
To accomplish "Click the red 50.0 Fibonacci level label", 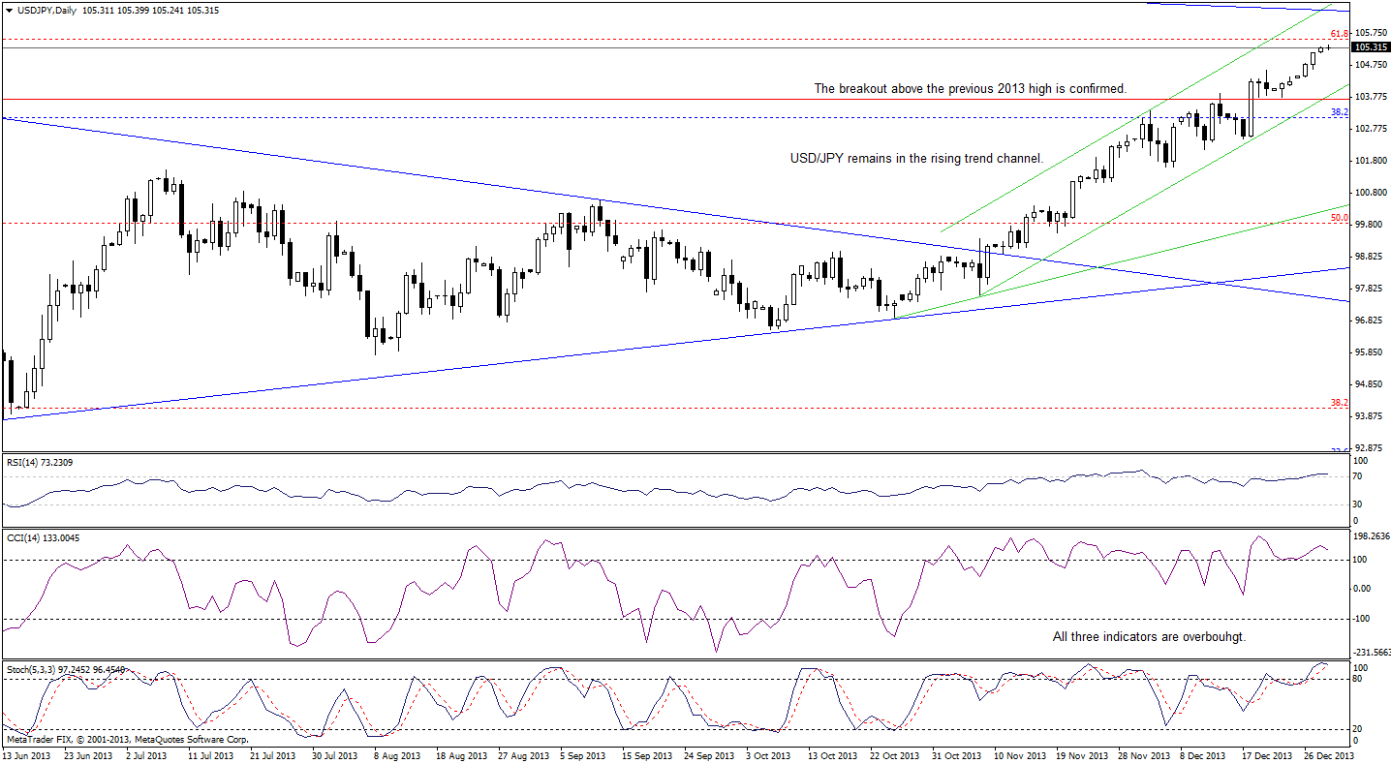I will [1339, 219].
